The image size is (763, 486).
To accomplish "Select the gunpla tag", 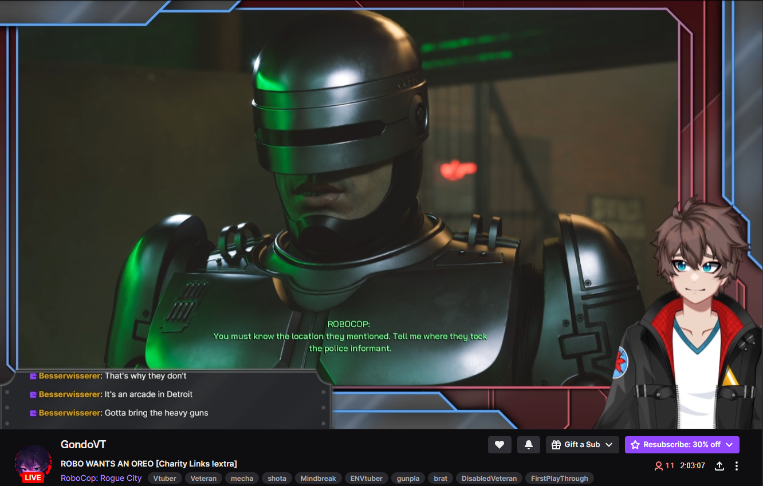I will tap(408, 478).
